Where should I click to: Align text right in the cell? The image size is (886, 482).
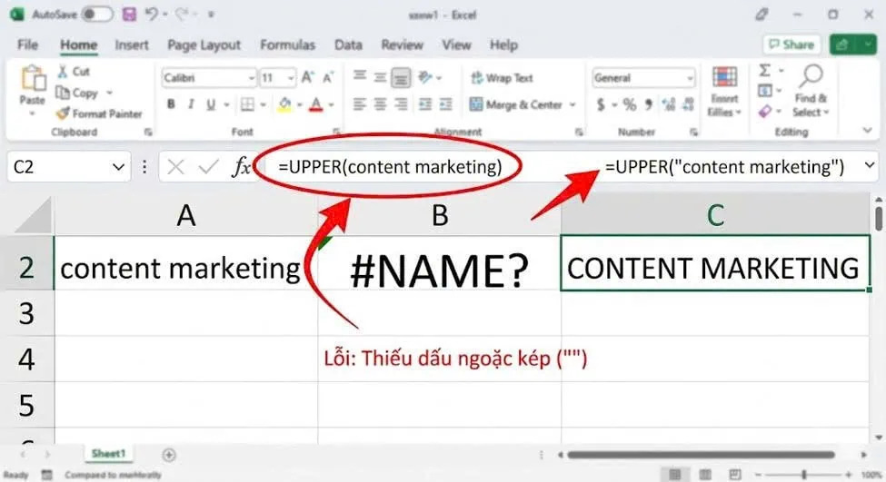click(x=401, y=104)
